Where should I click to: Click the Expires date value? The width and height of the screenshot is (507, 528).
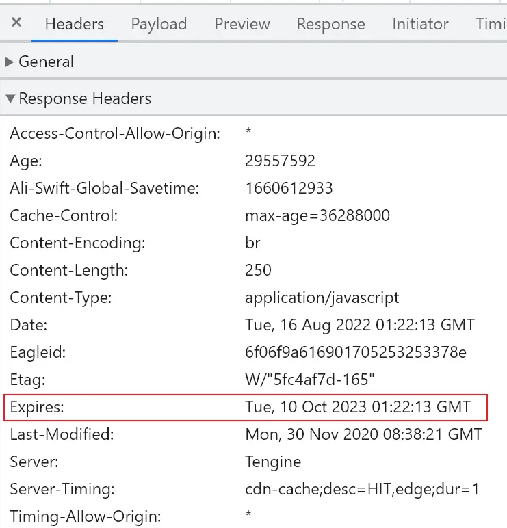[x=358, y=407]
